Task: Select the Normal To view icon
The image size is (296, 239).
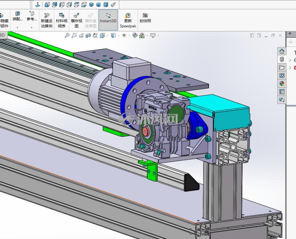Action: tap(38, 5)
